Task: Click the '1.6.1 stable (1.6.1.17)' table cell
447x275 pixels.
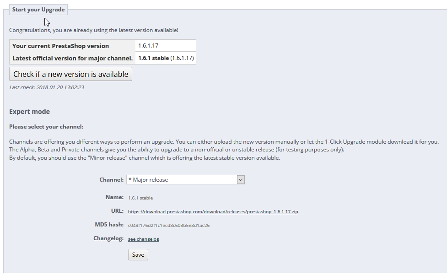Action: tap(166, 58)
